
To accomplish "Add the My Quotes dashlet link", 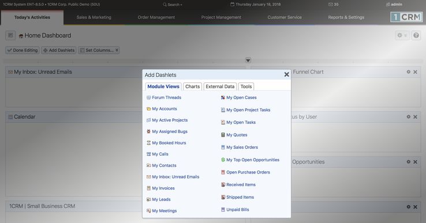I will [x=237, y=135].
